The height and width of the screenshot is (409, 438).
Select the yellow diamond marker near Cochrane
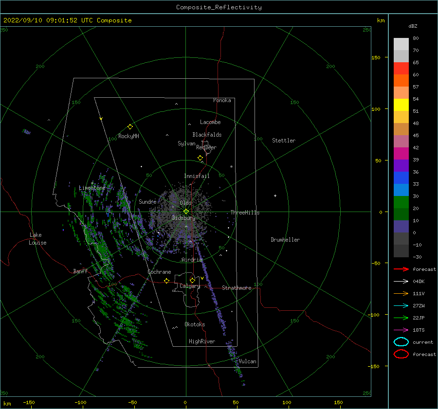(x=166, y=281)
